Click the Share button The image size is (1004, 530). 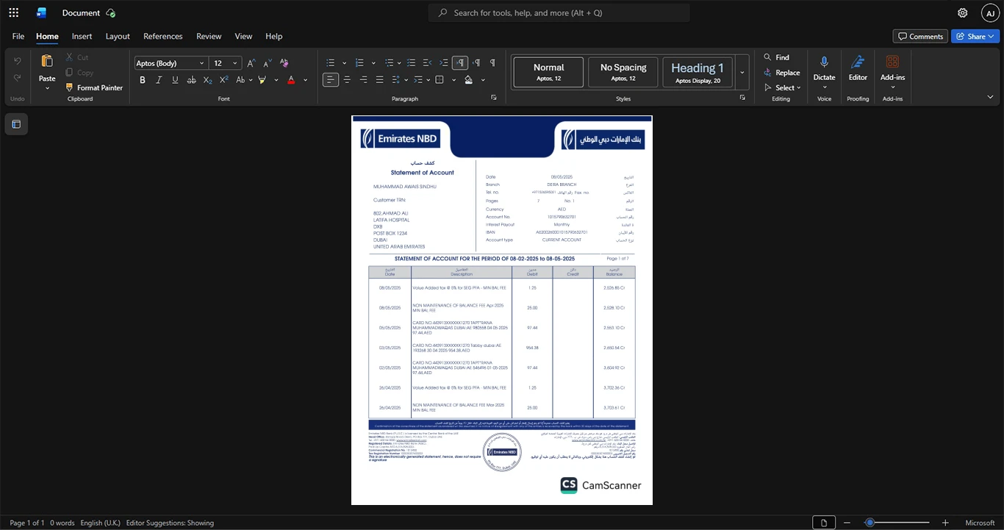point(975,36)
